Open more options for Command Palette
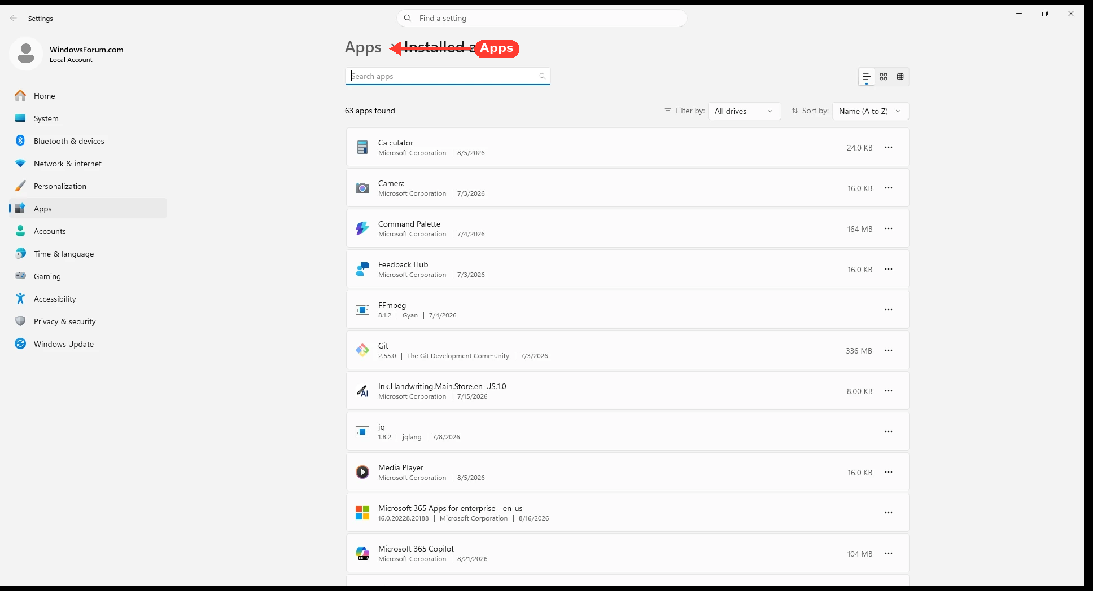 tap(889, 228)
